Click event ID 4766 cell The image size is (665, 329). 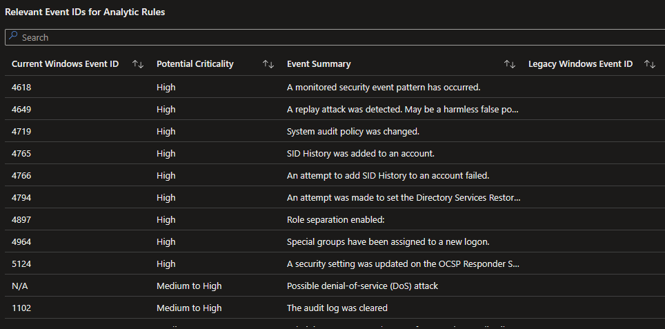pos(21,175)
